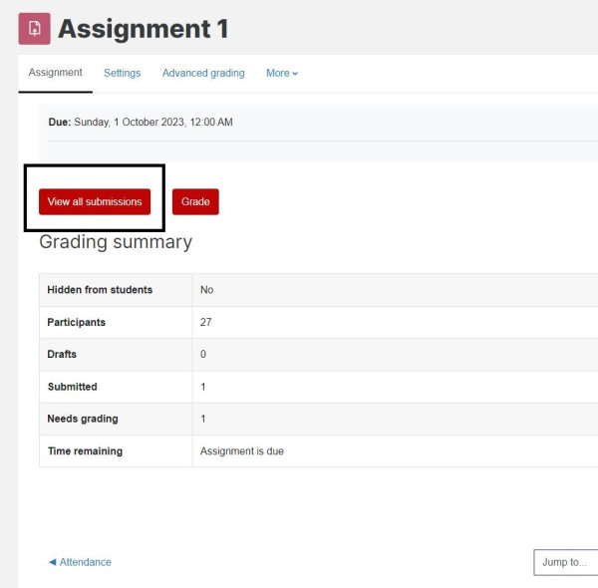Click the pink Assignment activity icon
The width and height of the screenshot is (598, 588).
click(34, 29)
